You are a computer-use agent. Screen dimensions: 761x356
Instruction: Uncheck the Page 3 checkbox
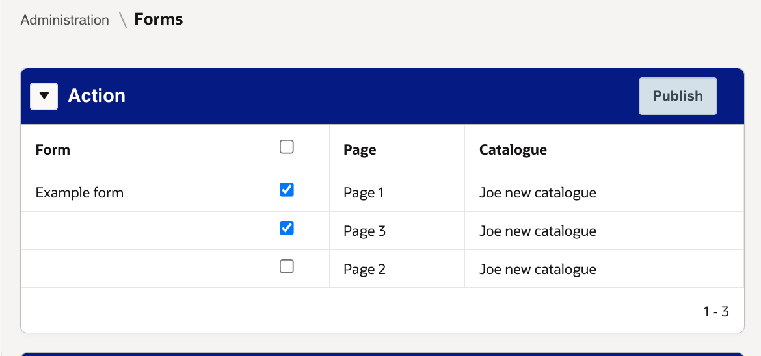coord(286,228)
